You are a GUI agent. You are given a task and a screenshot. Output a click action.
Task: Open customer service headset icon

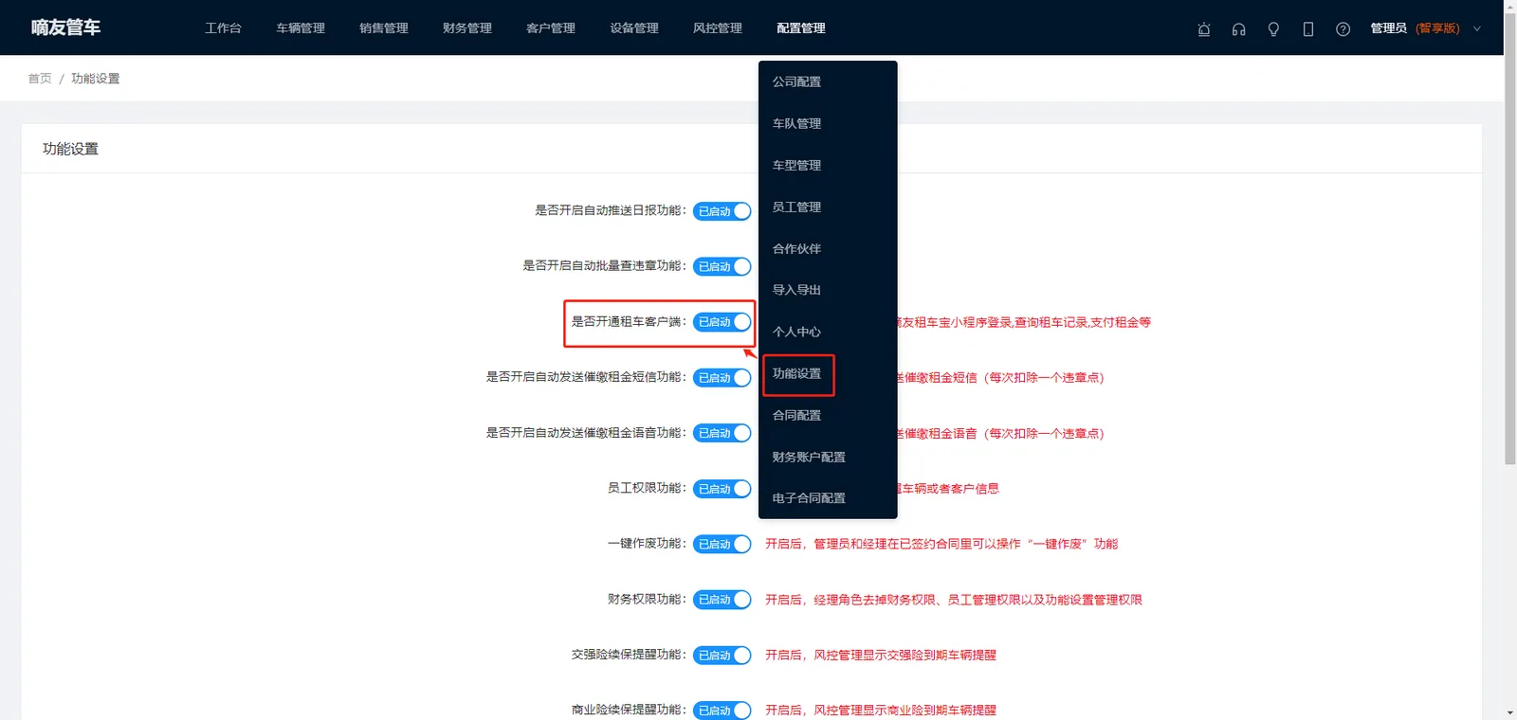[1238, 29]
